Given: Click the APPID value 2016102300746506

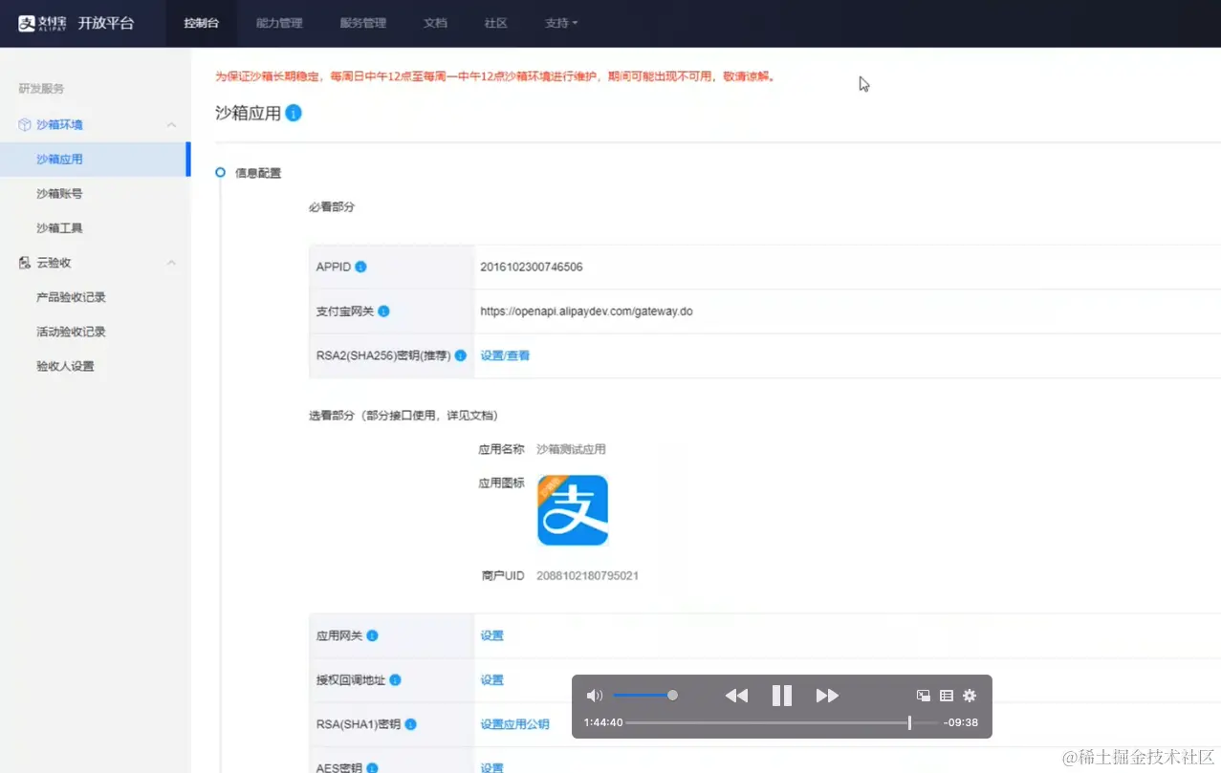Looking at the screenshot, I should pos(532,267).
